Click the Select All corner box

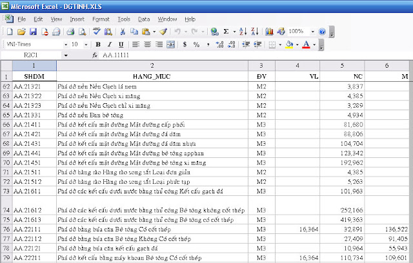(6, 66)
